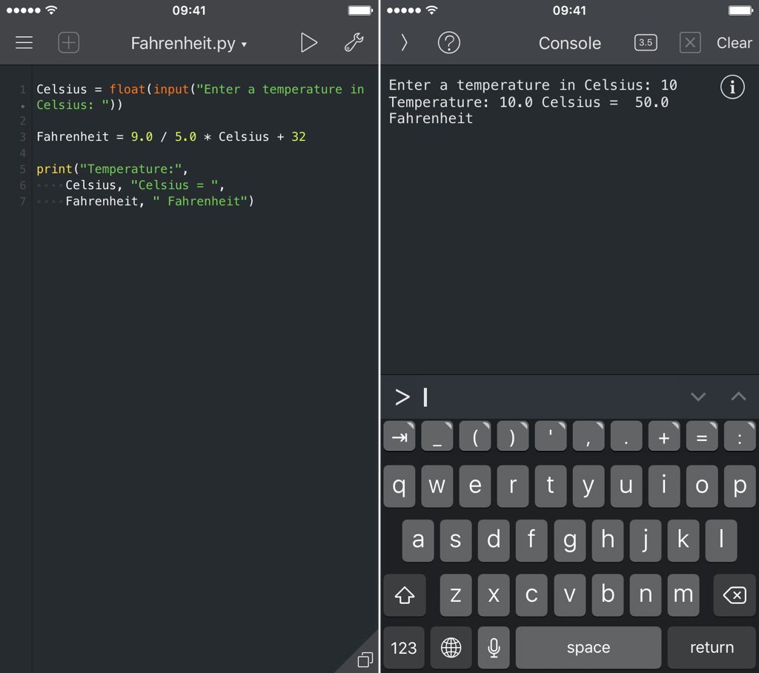759x673 pixels.
Task: Tap the plus key
Action: tap(664, 437)
